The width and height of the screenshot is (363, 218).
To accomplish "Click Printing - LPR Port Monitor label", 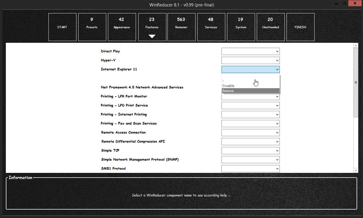I will (x=124, y=96).
